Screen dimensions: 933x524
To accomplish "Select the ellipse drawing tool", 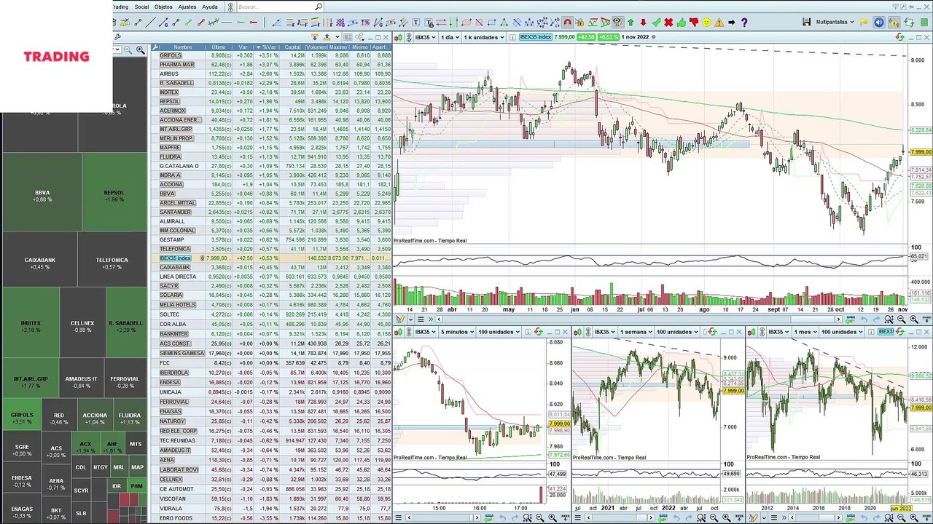I will 466,23.
